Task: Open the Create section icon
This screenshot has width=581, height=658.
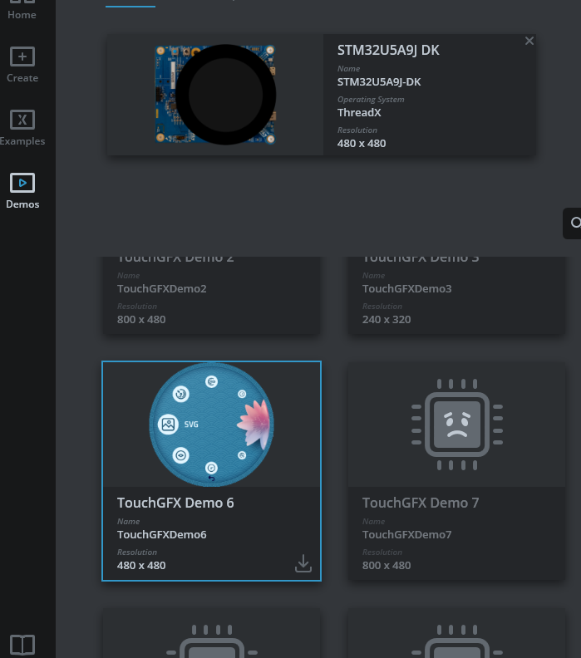Action: 22,56
